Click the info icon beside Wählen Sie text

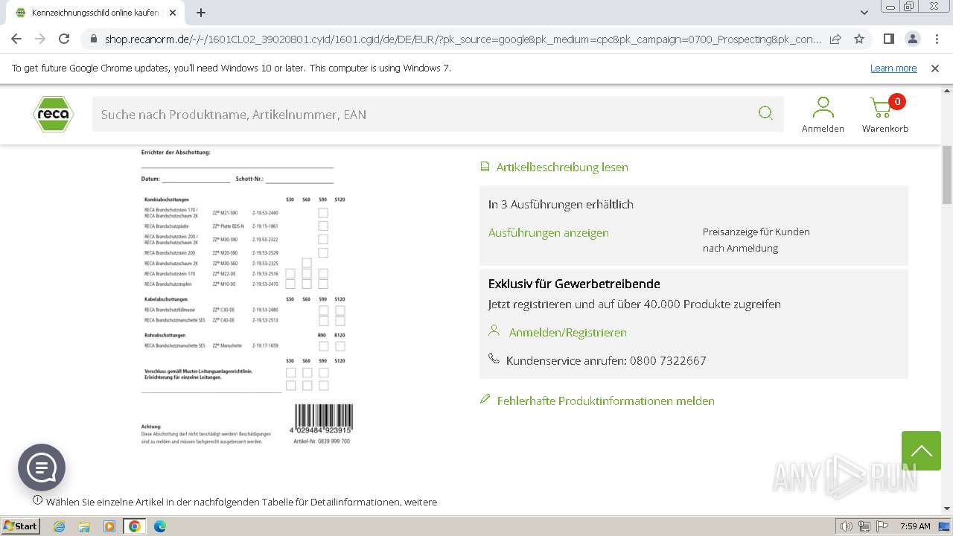point(38,500)
